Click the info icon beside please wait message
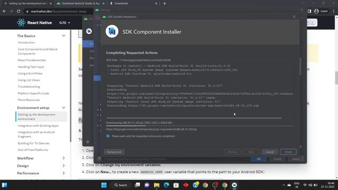Image resolution: width=338 pixels, height=190 pixels. point(108,136)
